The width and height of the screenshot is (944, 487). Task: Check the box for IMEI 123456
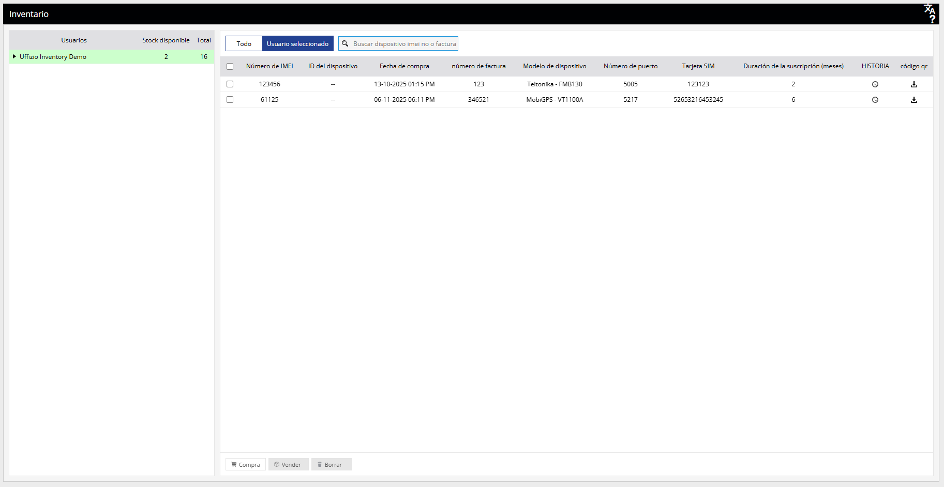(x=230, y=84)
